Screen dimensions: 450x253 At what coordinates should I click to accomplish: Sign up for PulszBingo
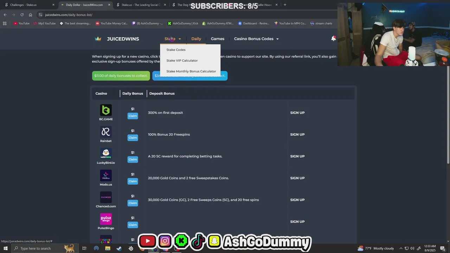click(297, 222)
